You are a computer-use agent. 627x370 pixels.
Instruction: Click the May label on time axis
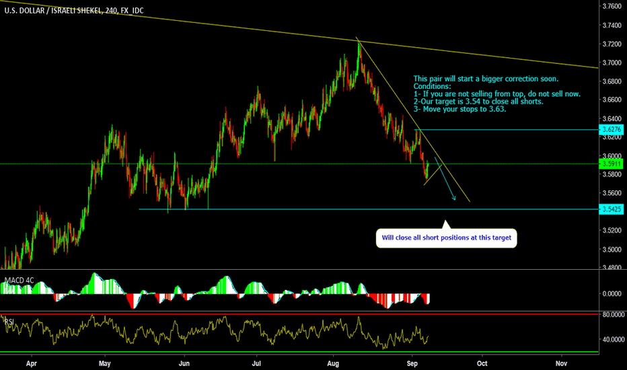tap(104, 363)
